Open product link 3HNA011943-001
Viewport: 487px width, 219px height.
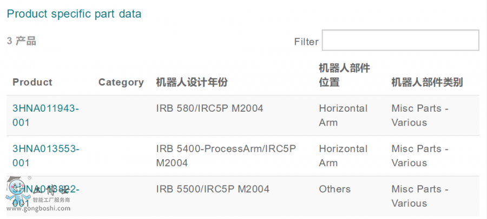pyautogui.click(x=45, y=115)
